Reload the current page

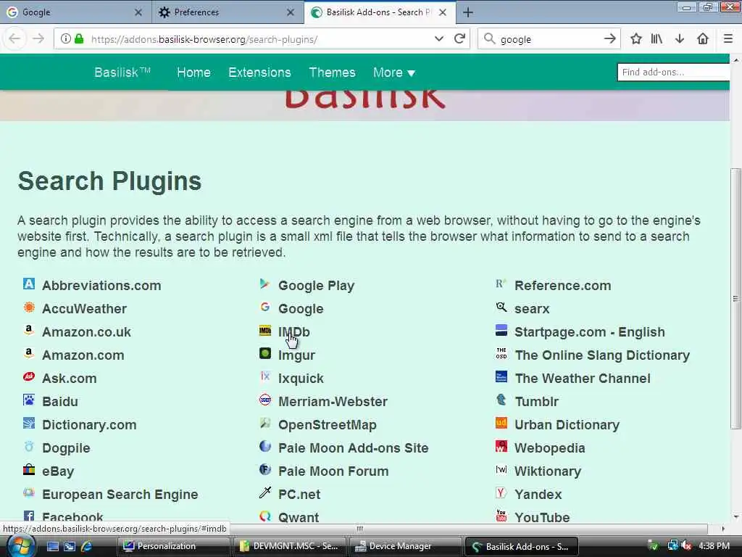click(x=459, y=39)
